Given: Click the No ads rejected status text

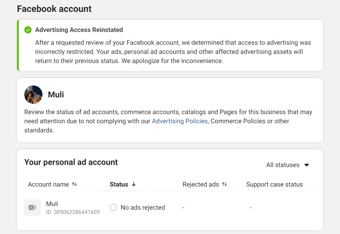Looking at the screenshot, I should tap(143, 207).
